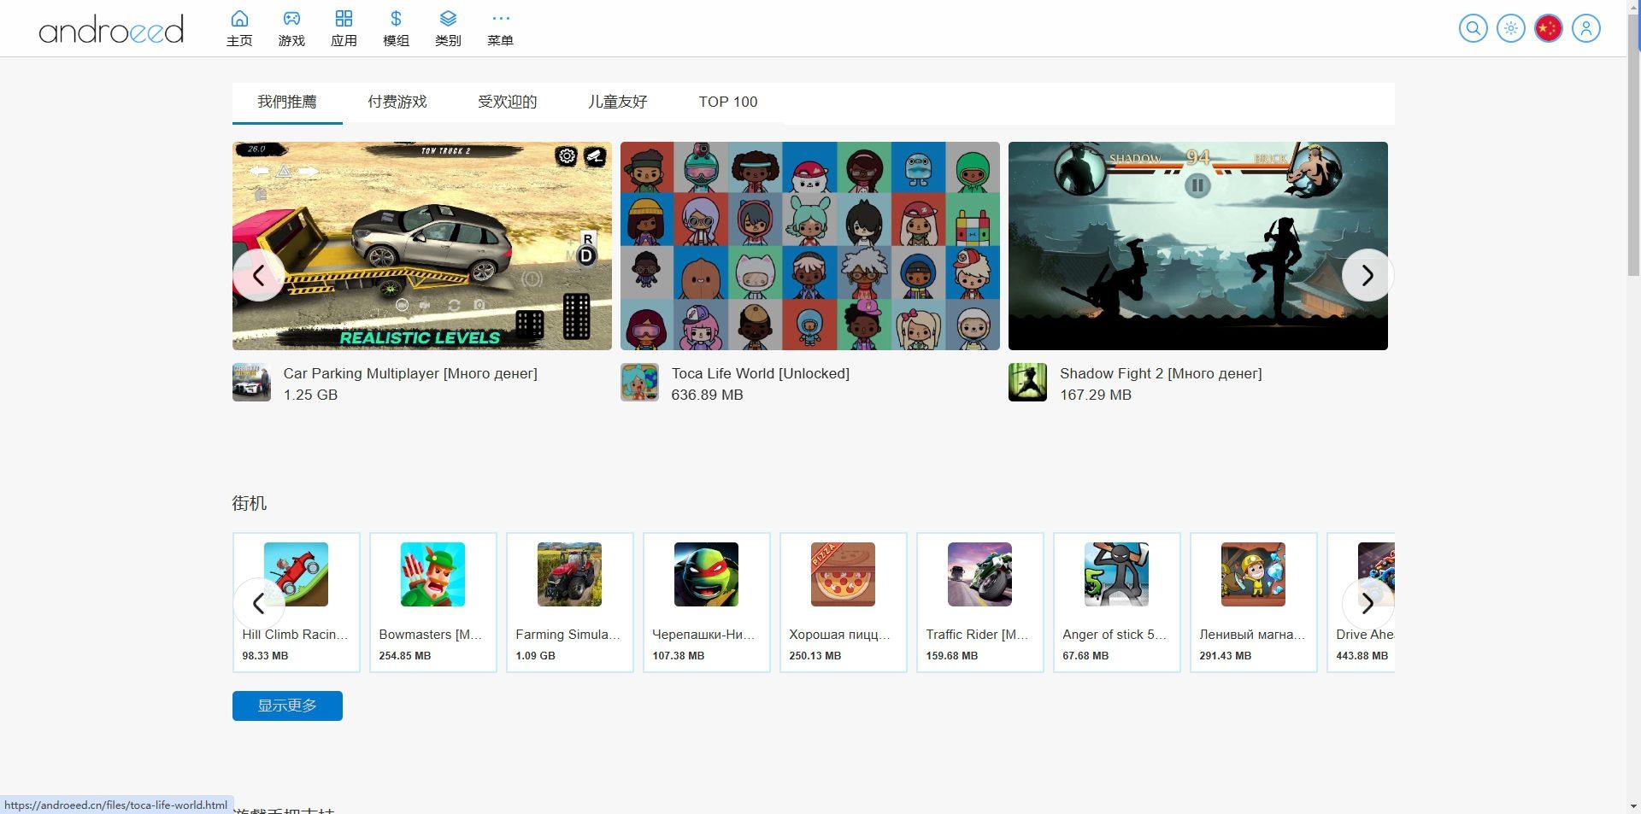This screenshot has width=1641, height=814.
Task: Select the Traffic Rider game card
Action: point(979,602)
